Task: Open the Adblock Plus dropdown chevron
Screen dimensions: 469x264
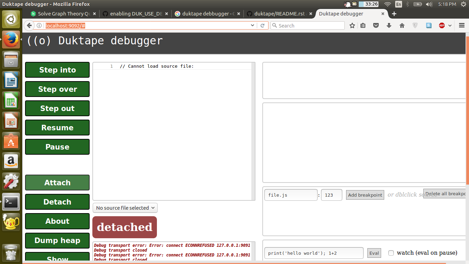Action: 450,25
